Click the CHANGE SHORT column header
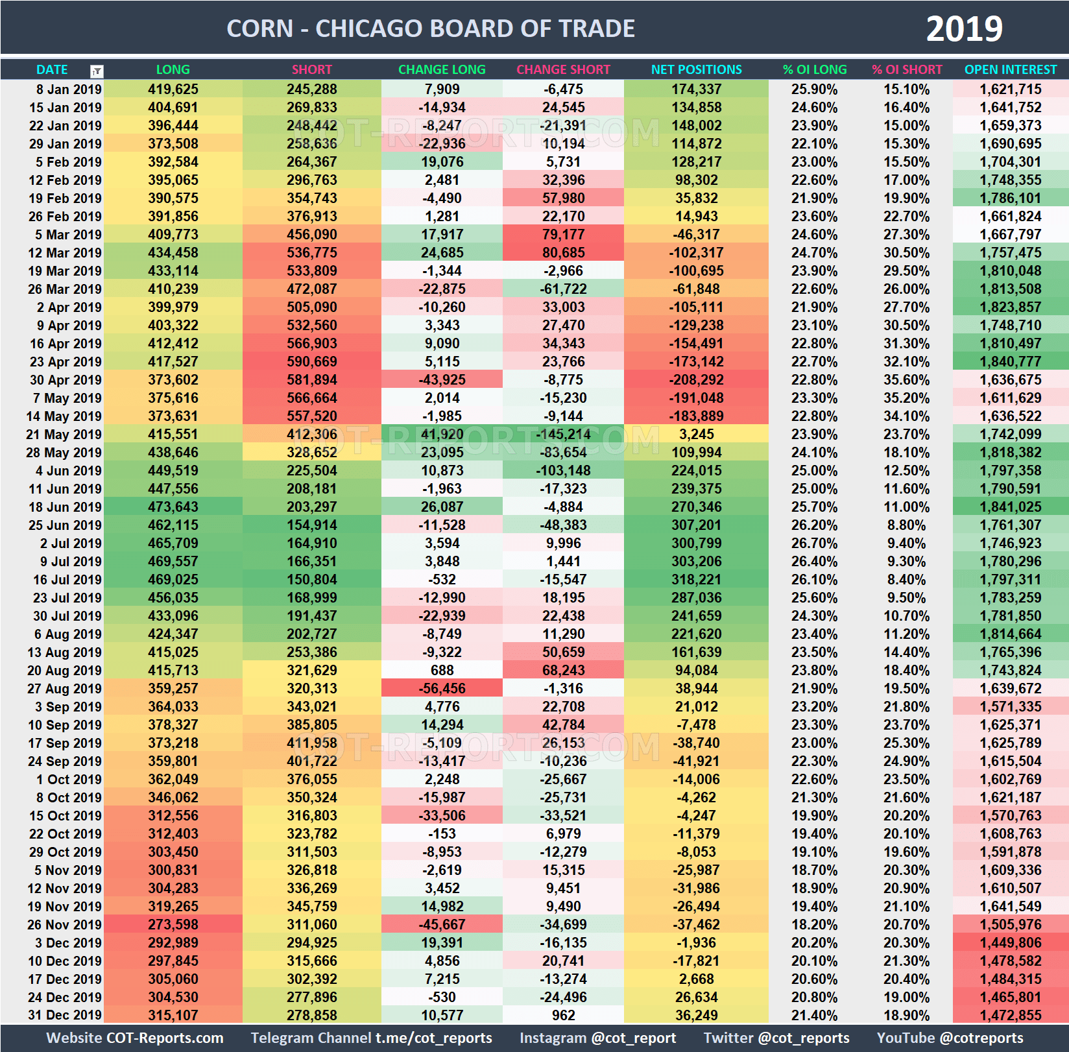The width and height of the screenshot is (1069, 1052). point(563,69)
